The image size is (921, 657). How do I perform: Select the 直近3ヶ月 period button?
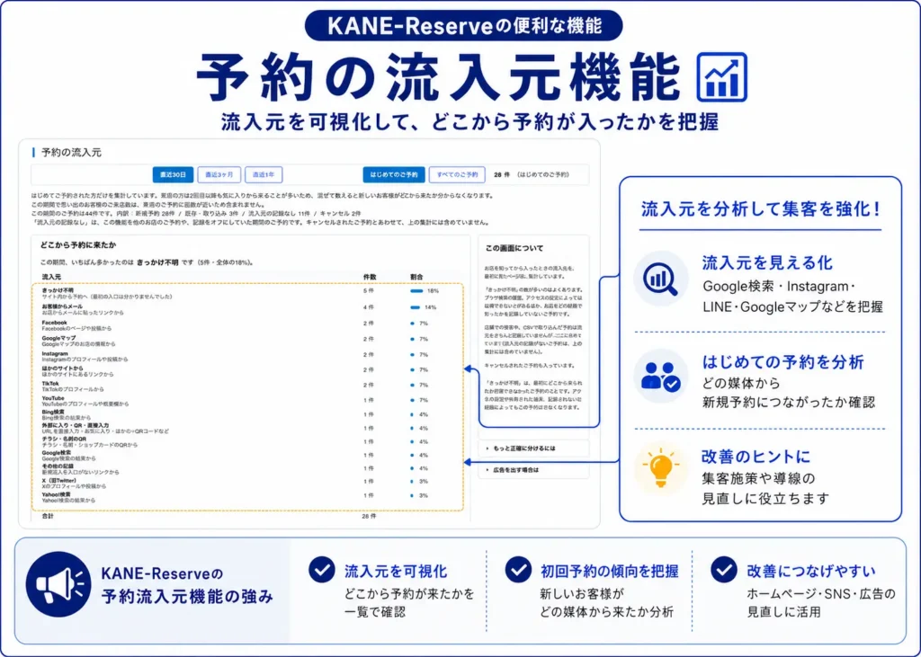point(219,175)
